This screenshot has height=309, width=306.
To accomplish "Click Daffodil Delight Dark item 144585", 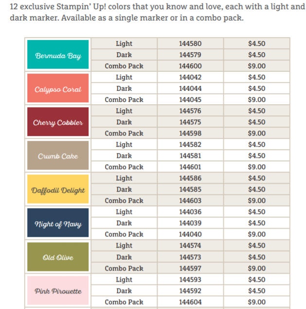I will (x=190, y=190).
